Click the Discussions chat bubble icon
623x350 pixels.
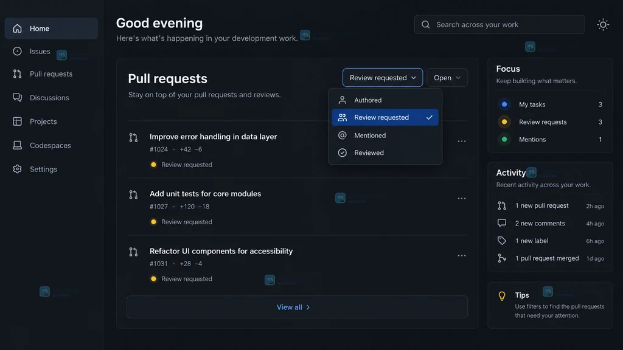(17, 98)
